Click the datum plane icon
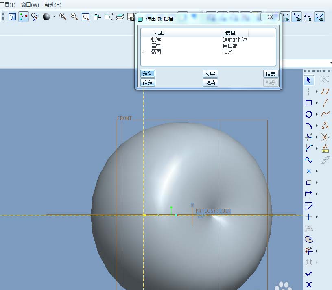The width and height of the screenshot is (332, 290). [325, 92]
